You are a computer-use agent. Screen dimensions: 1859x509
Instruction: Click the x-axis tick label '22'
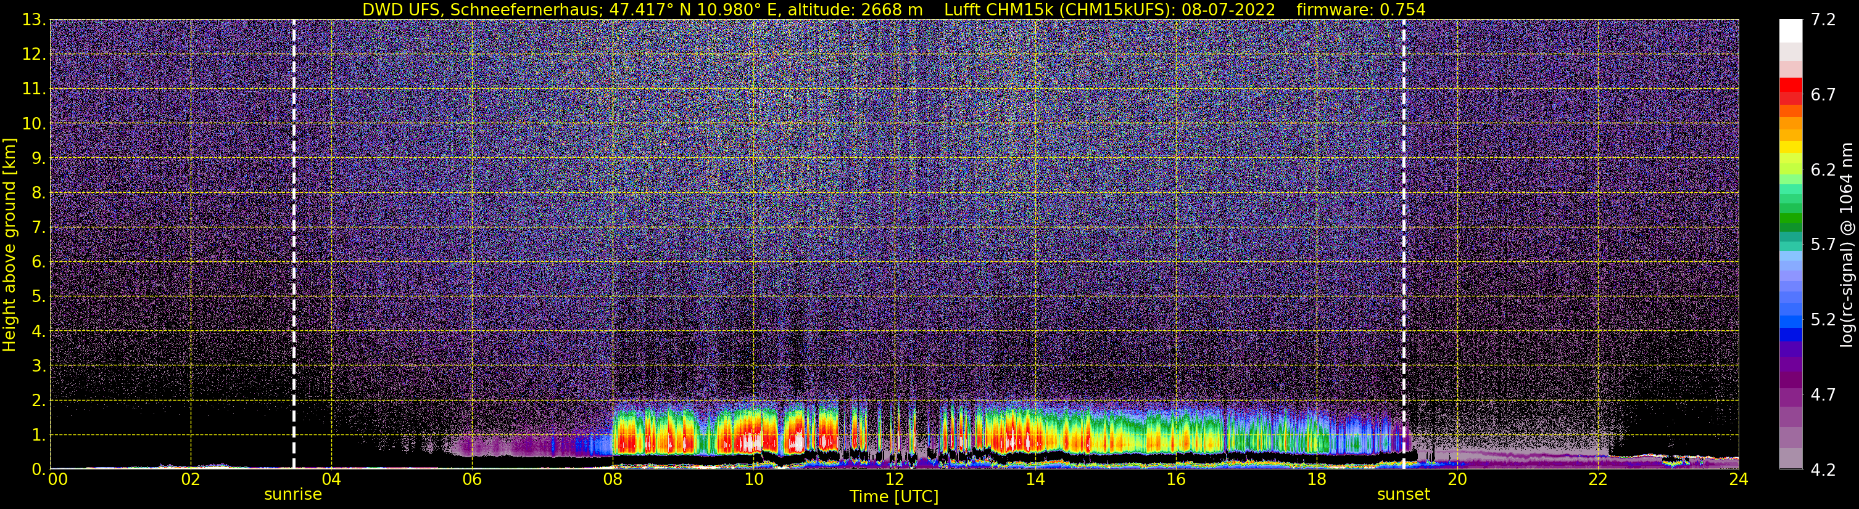click(1598, 479)
